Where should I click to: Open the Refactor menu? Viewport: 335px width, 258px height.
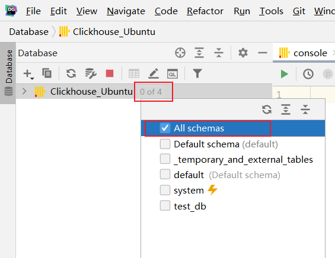click(x=205, y=11)
